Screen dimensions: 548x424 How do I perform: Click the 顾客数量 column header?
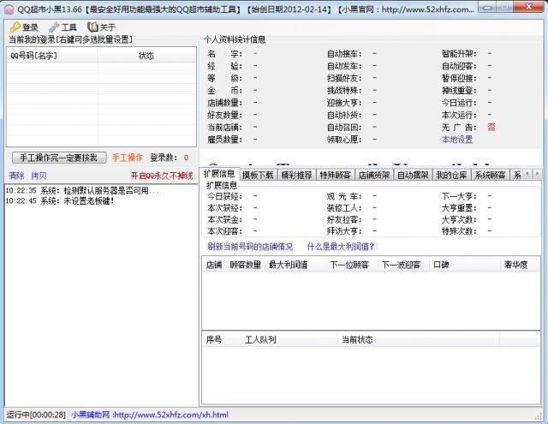pos(246,265)
